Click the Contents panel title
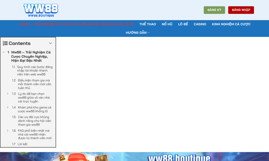This screenshot has width=269, height=161. click(20, 43)
